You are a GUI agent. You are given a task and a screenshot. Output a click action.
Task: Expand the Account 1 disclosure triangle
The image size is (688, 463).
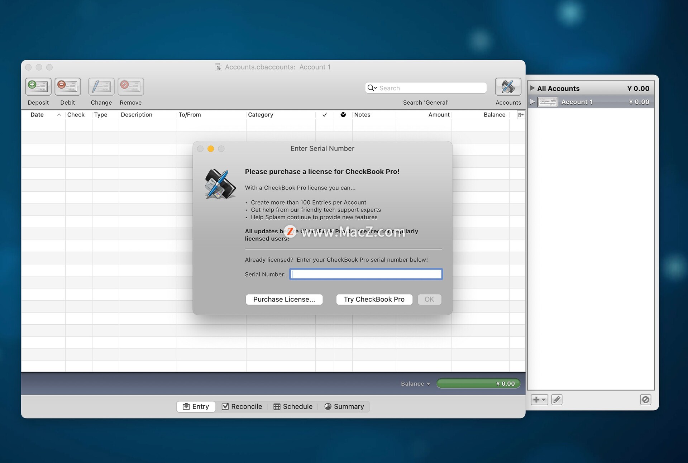(x=532, y=102)
